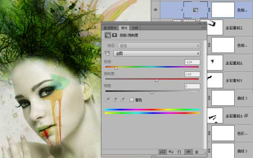Hide the selected 色相 layer using its eye icon
This screenshot has height=158, width=253.
(x=156, y=10)
